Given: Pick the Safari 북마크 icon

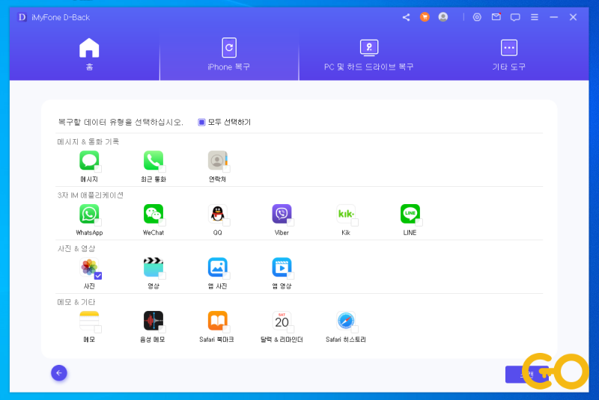Looking at the screenshot, I should tap(217, 320).
